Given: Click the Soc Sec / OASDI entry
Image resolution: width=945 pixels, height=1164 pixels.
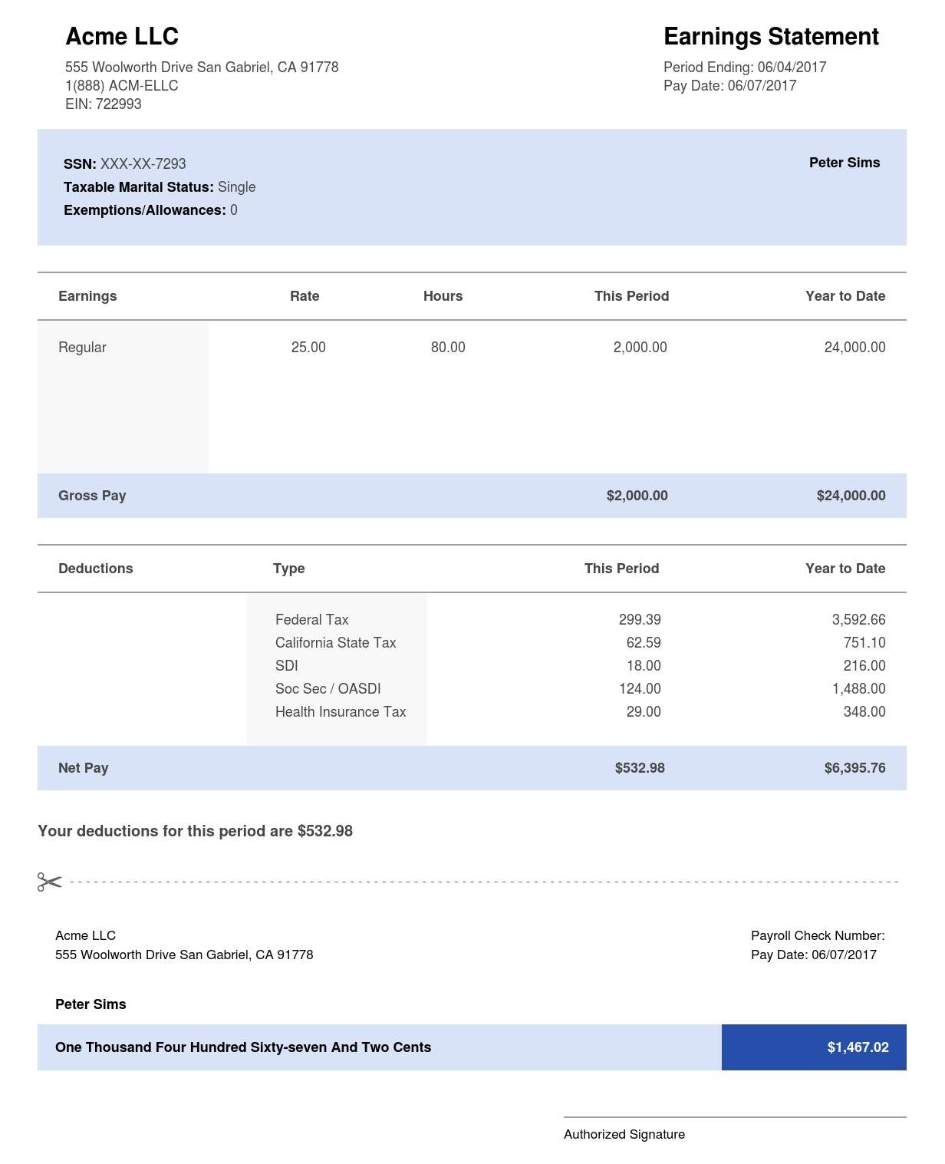Looking at the screenshot, I should coord(328,689).
